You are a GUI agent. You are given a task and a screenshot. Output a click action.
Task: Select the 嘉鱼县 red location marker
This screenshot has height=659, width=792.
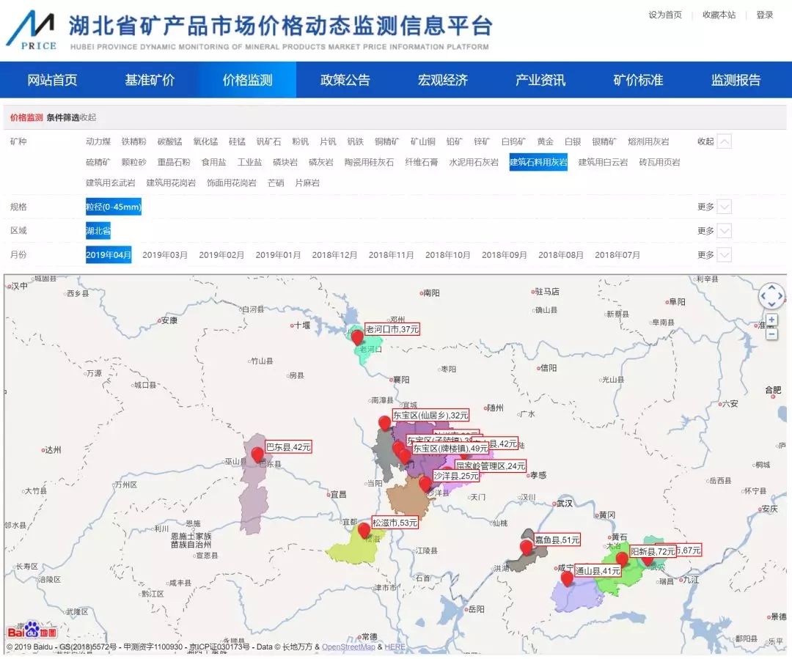526,547
